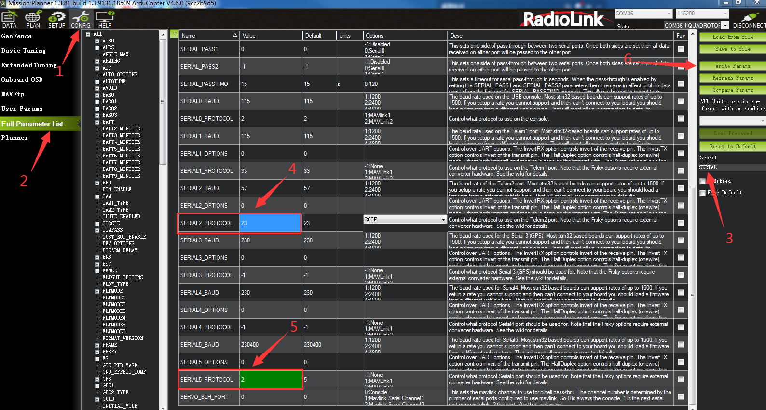Screen dimensions: 766x410
Task: Enable the Modified filter checkbox
Action: click(703, 181)
